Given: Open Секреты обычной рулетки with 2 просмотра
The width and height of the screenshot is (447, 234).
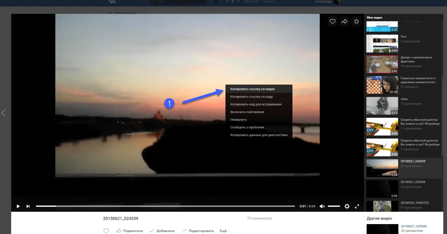Looking at the screenshot, I should tap(382, 147).
